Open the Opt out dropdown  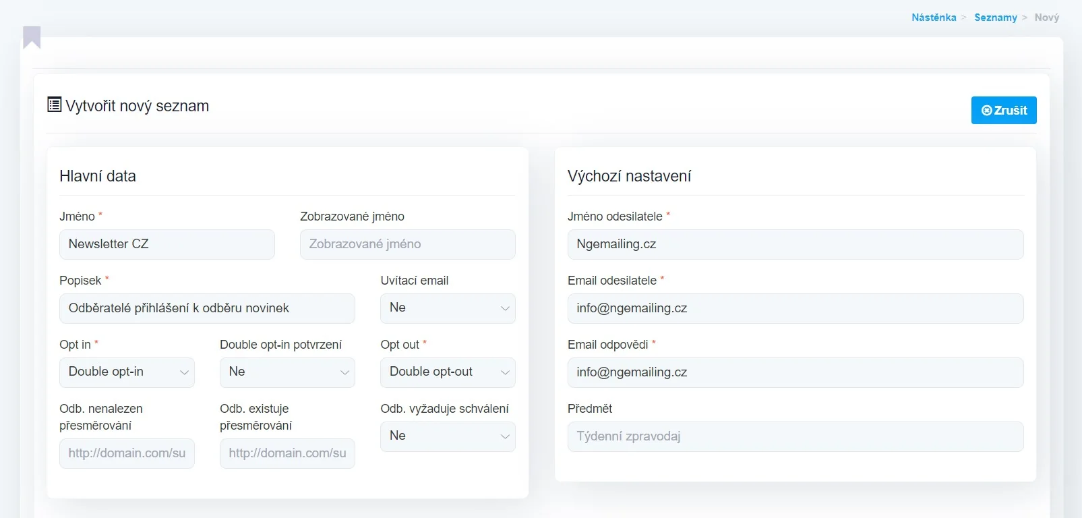[x=448, y=372]
